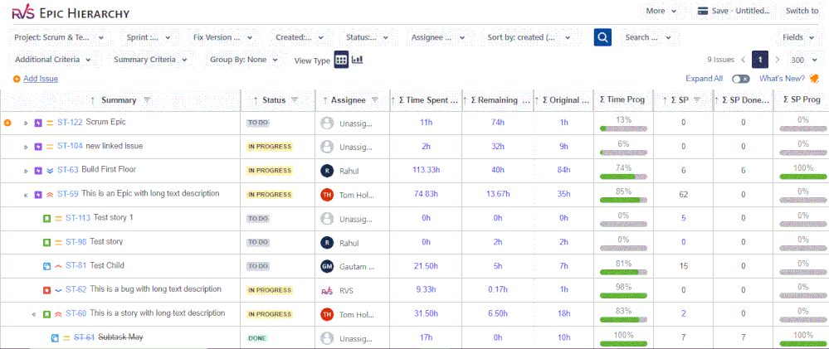Open the Status filter dropdown
Image resolution: width=829 pixels, height=349 pixels.
click(368, 37)
